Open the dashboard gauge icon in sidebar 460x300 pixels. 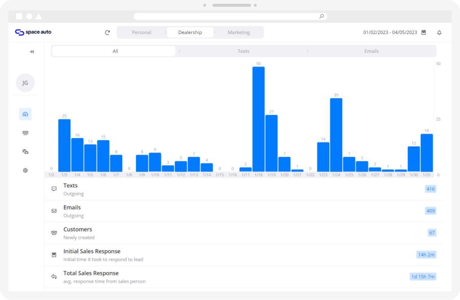pos(26,114)
